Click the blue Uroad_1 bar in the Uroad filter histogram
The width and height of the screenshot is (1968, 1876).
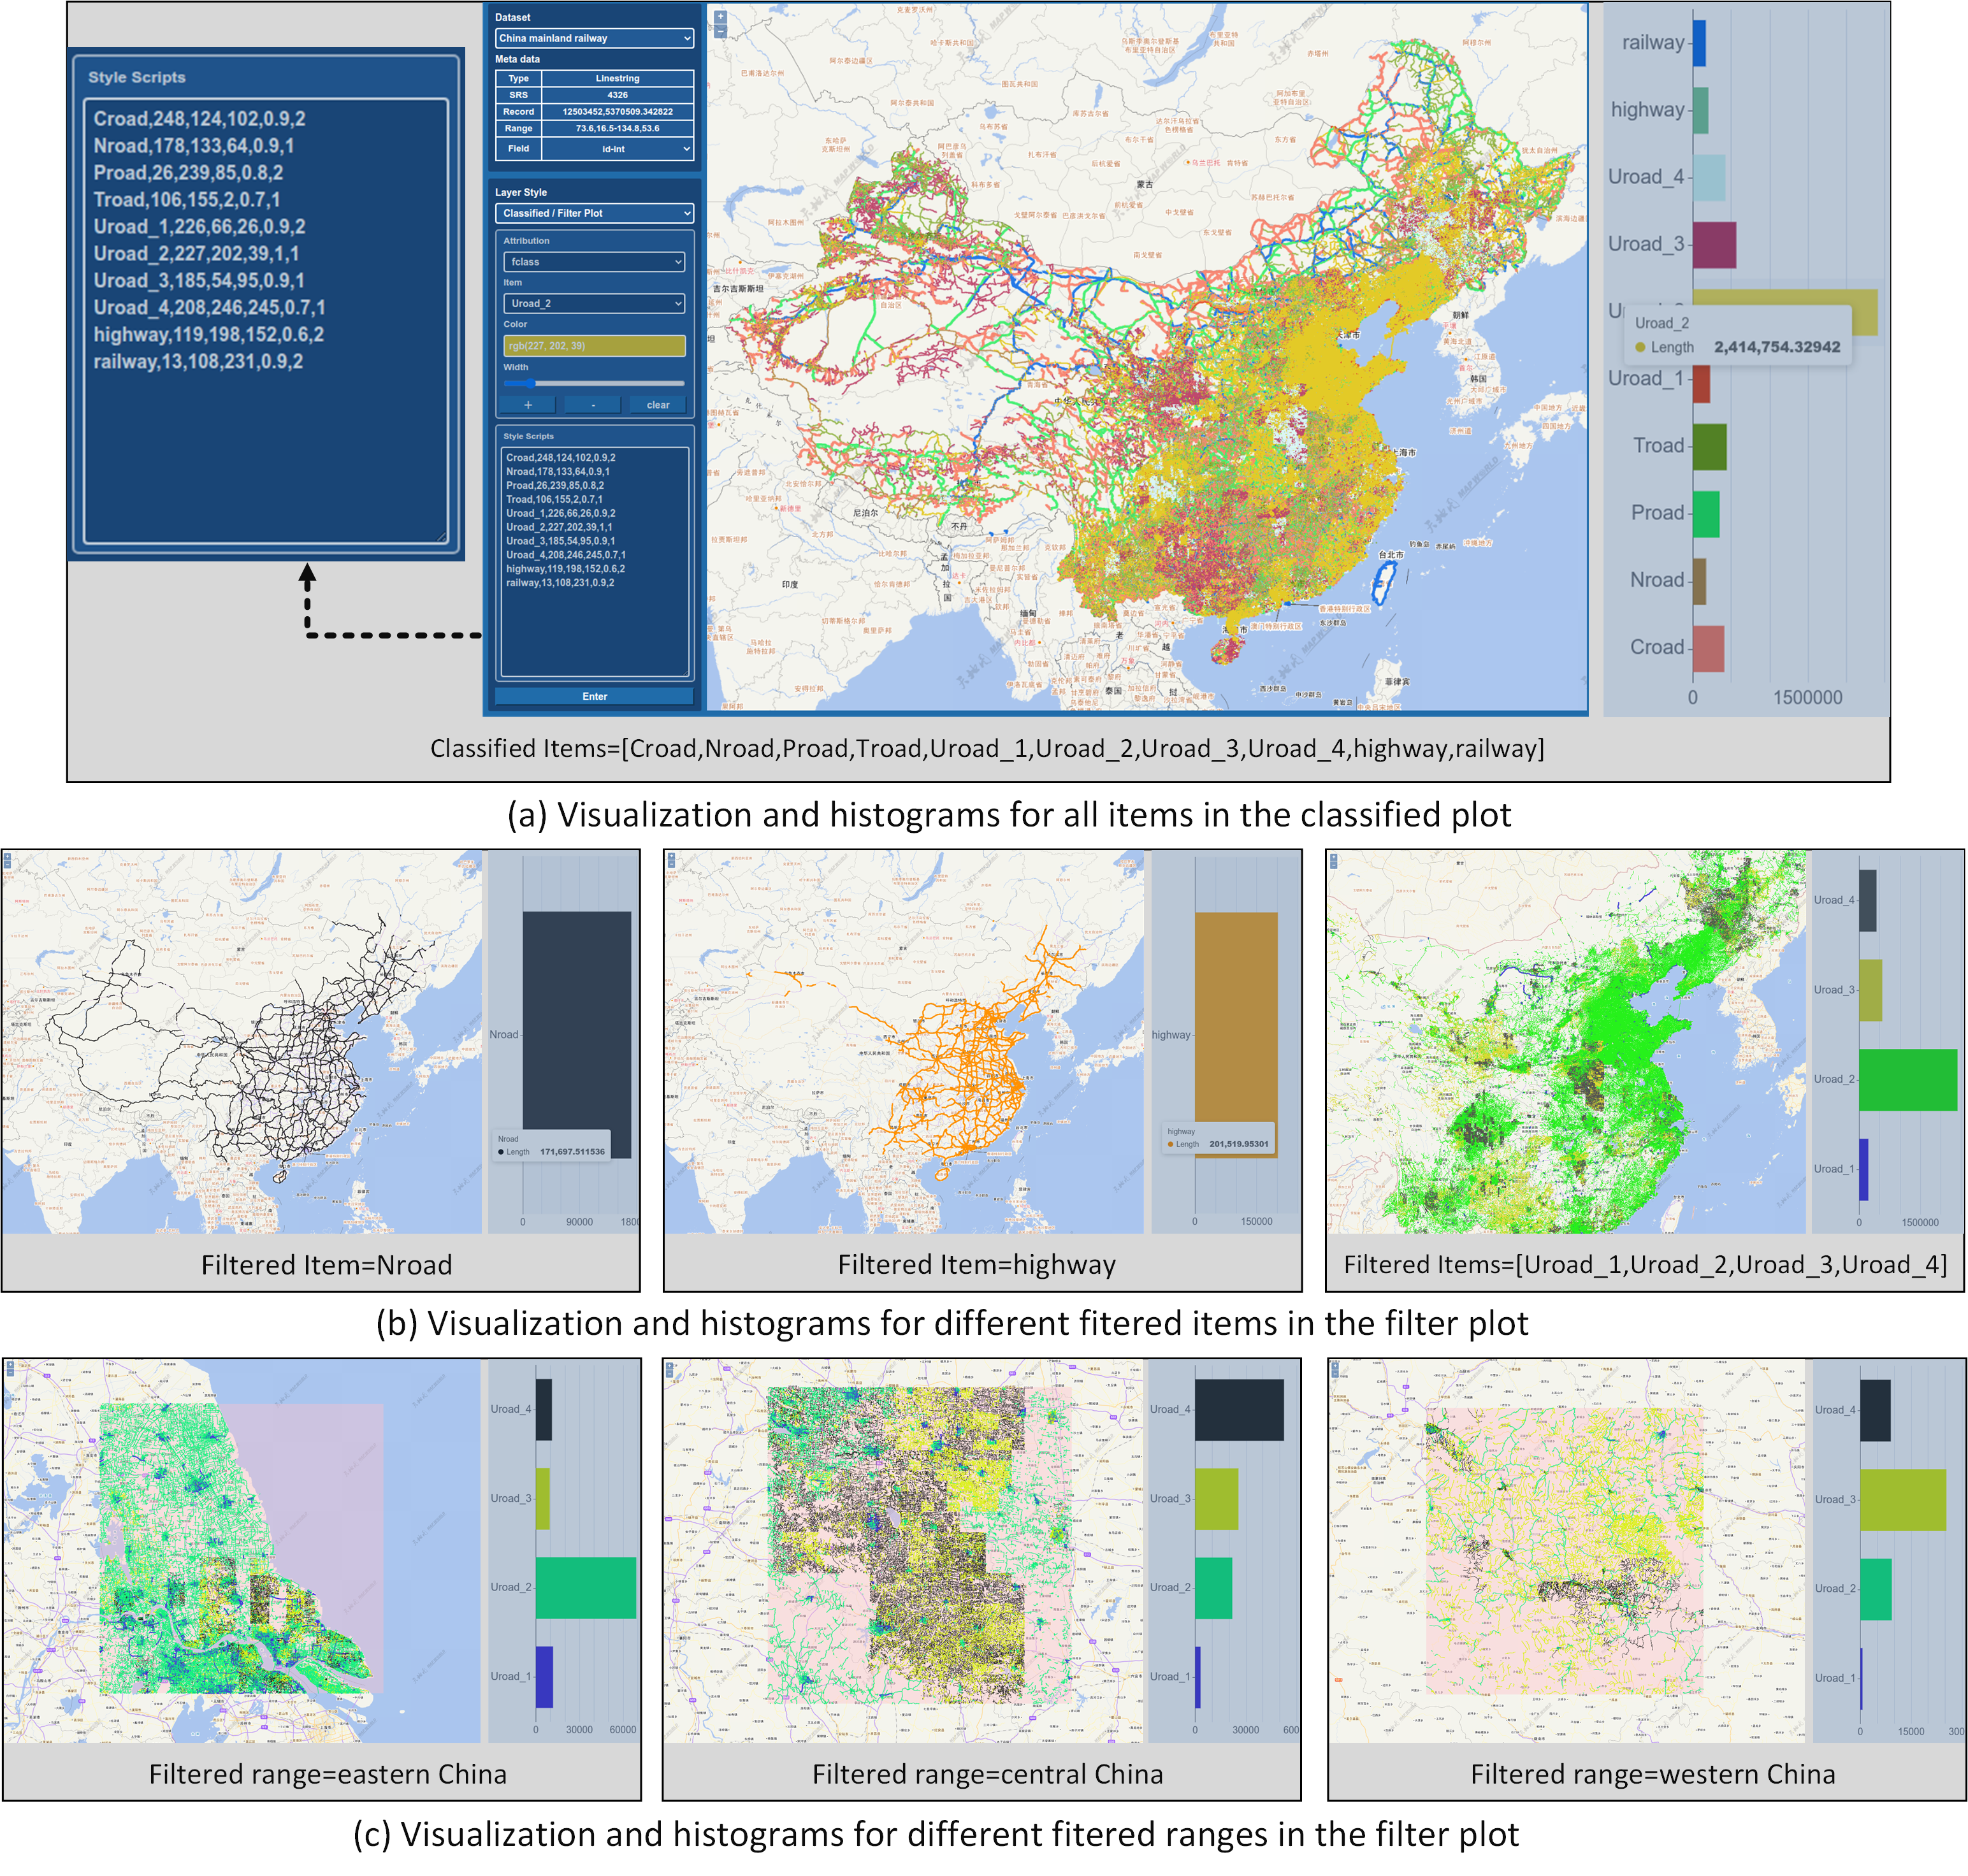(1863, 1170)
